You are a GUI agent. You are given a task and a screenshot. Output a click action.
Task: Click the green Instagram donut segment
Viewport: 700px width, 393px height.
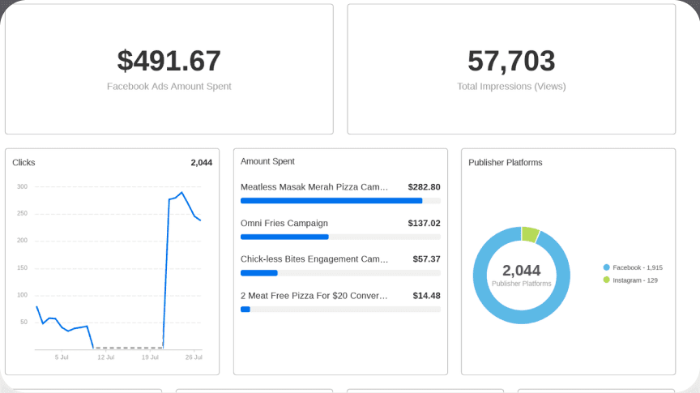coord(531,234)
